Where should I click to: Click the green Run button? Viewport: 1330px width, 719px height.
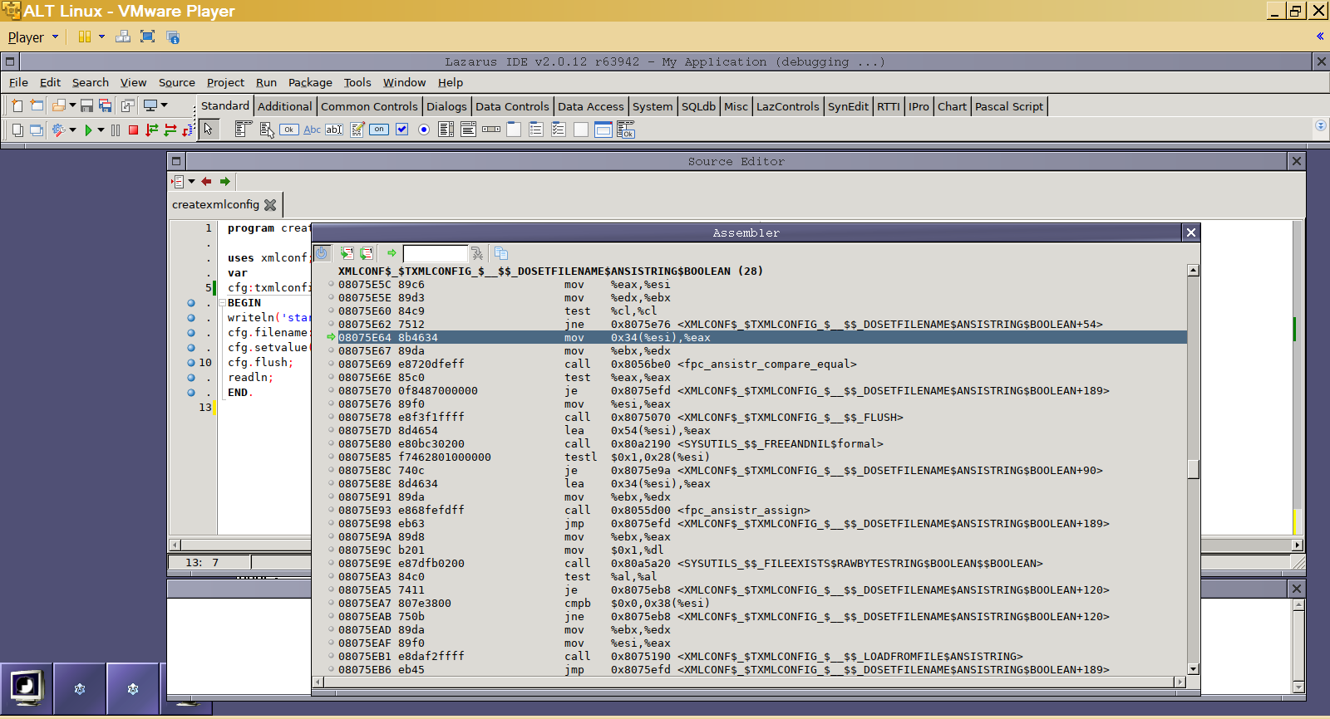88,130
